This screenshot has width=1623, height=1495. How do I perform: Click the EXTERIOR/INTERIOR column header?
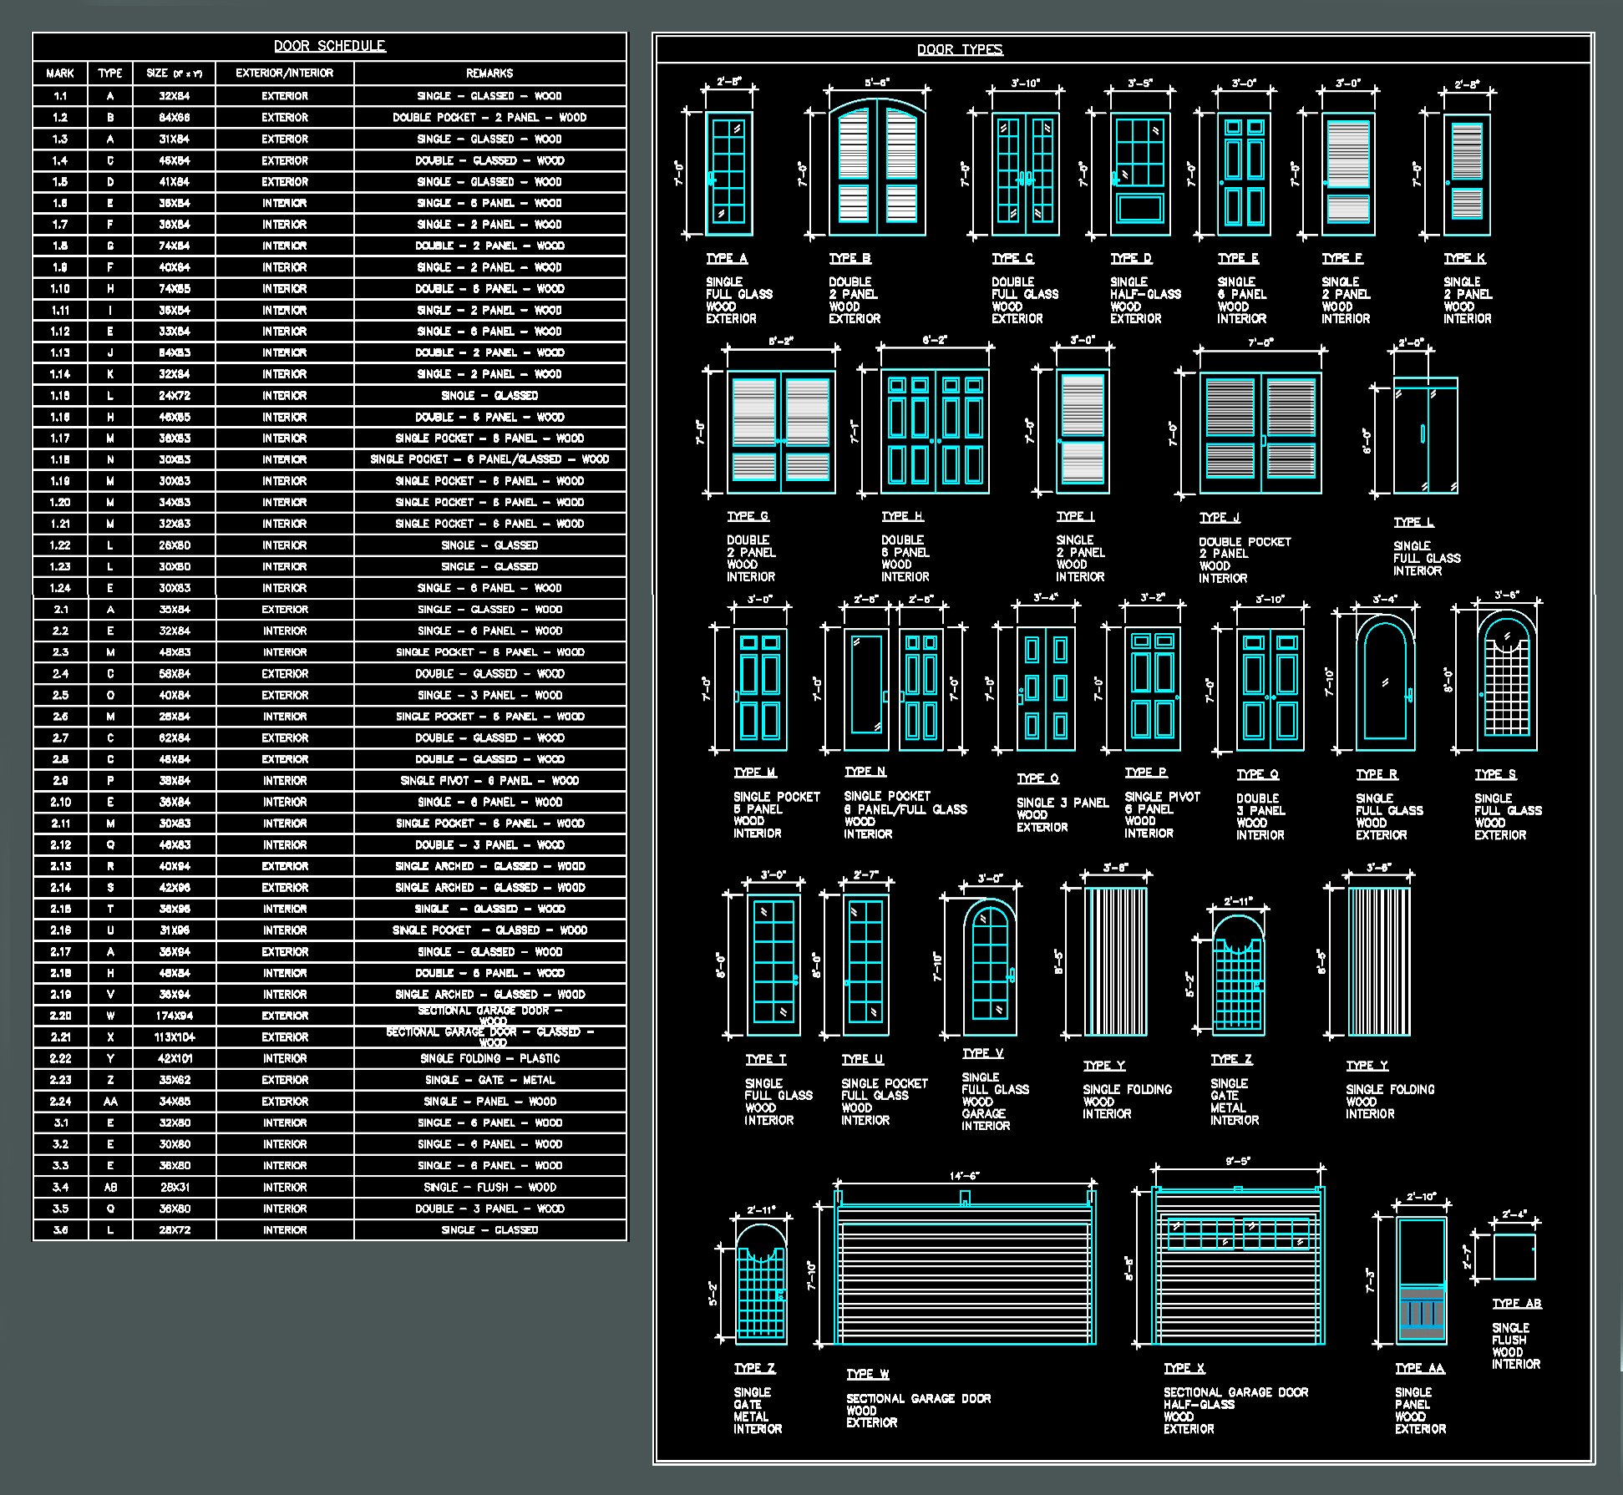pos(284,73)
